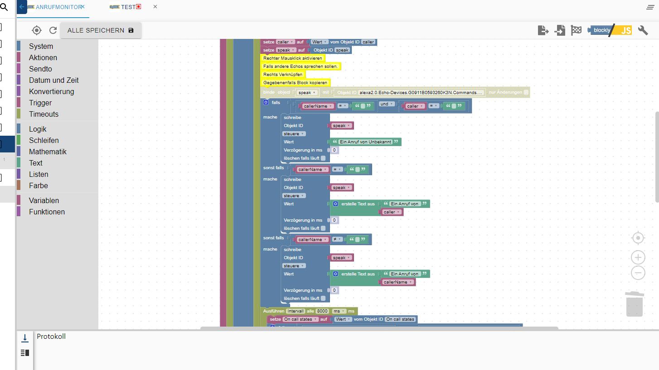The width and height of the screenshot is (659, 370).
Task: Click the horizontal workspace scrollbar
Action: point(379,328)
